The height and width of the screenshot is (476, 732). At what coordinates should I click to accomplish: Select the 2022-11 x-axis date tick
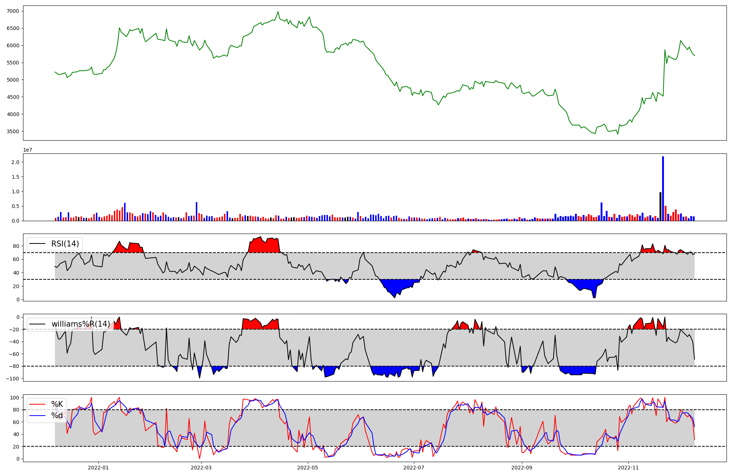628,468
